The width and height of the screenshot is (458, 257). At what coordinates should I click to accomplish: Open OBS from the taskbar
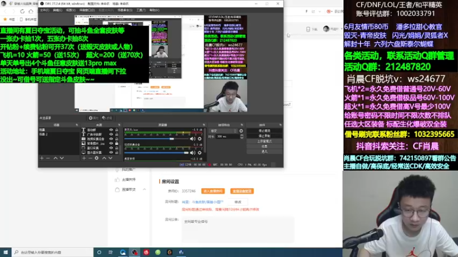point(135,252)
